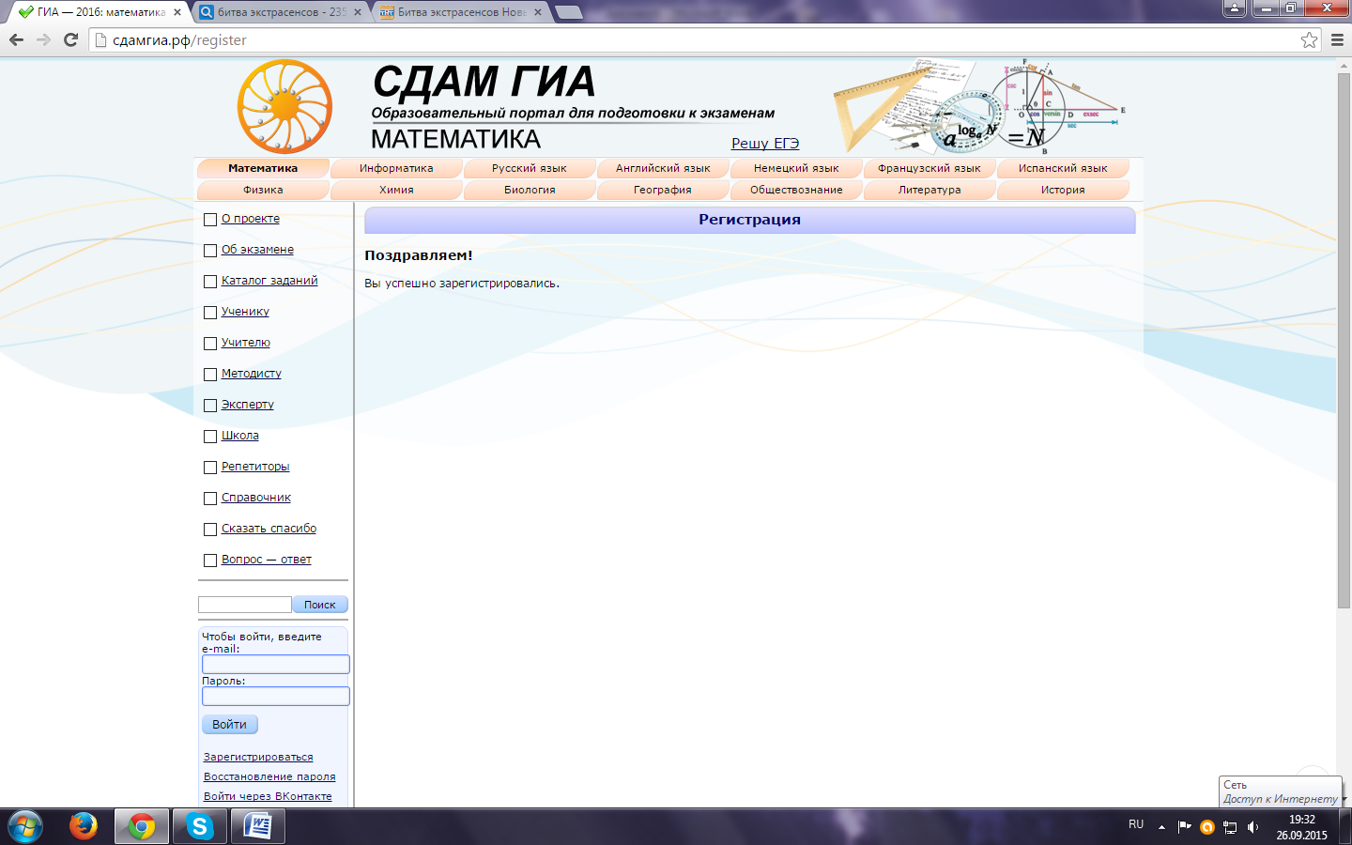
Task: Open the Решу ЕГЭ link
Action: 765,143
